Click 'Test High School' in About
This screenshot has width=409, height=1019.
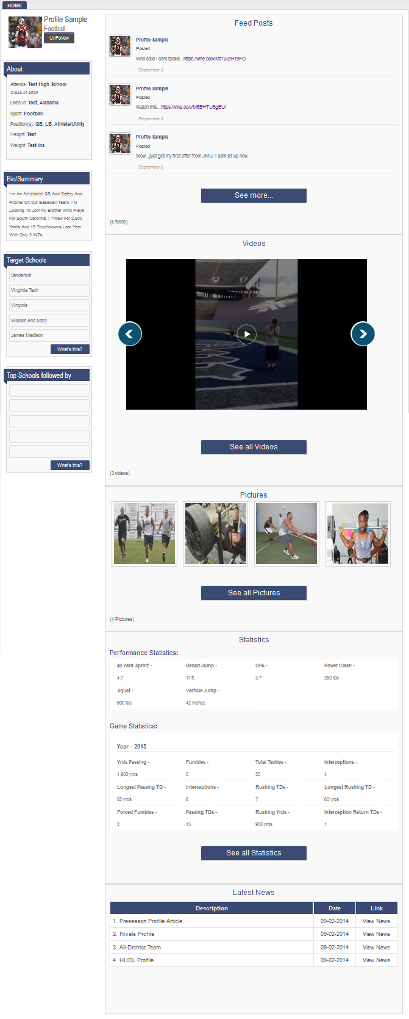(47, 84)
